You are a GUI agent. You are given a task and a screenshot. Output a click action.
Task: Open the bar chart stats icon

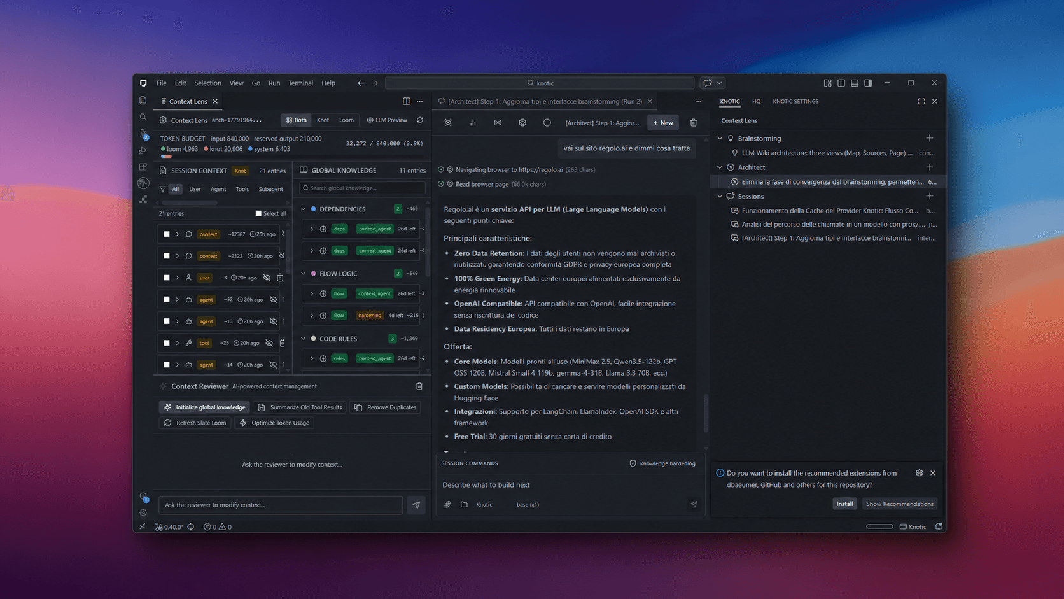coord(473,122)
